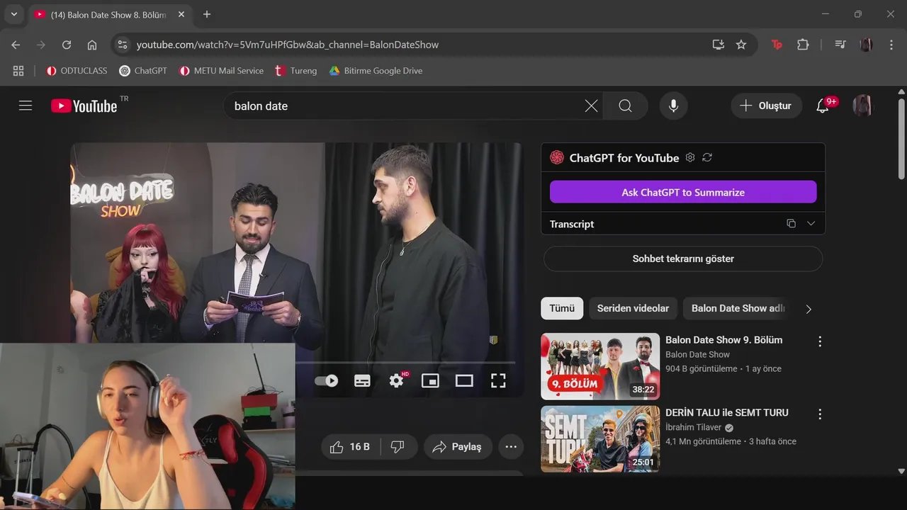Open player settings gear
The image size is (907, 510).
tap(397, 380)
